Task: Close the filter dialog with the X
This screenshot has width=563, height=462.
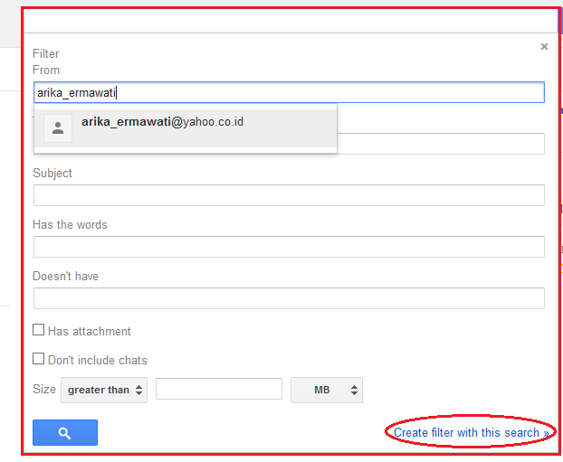Action: pos(544,47)
